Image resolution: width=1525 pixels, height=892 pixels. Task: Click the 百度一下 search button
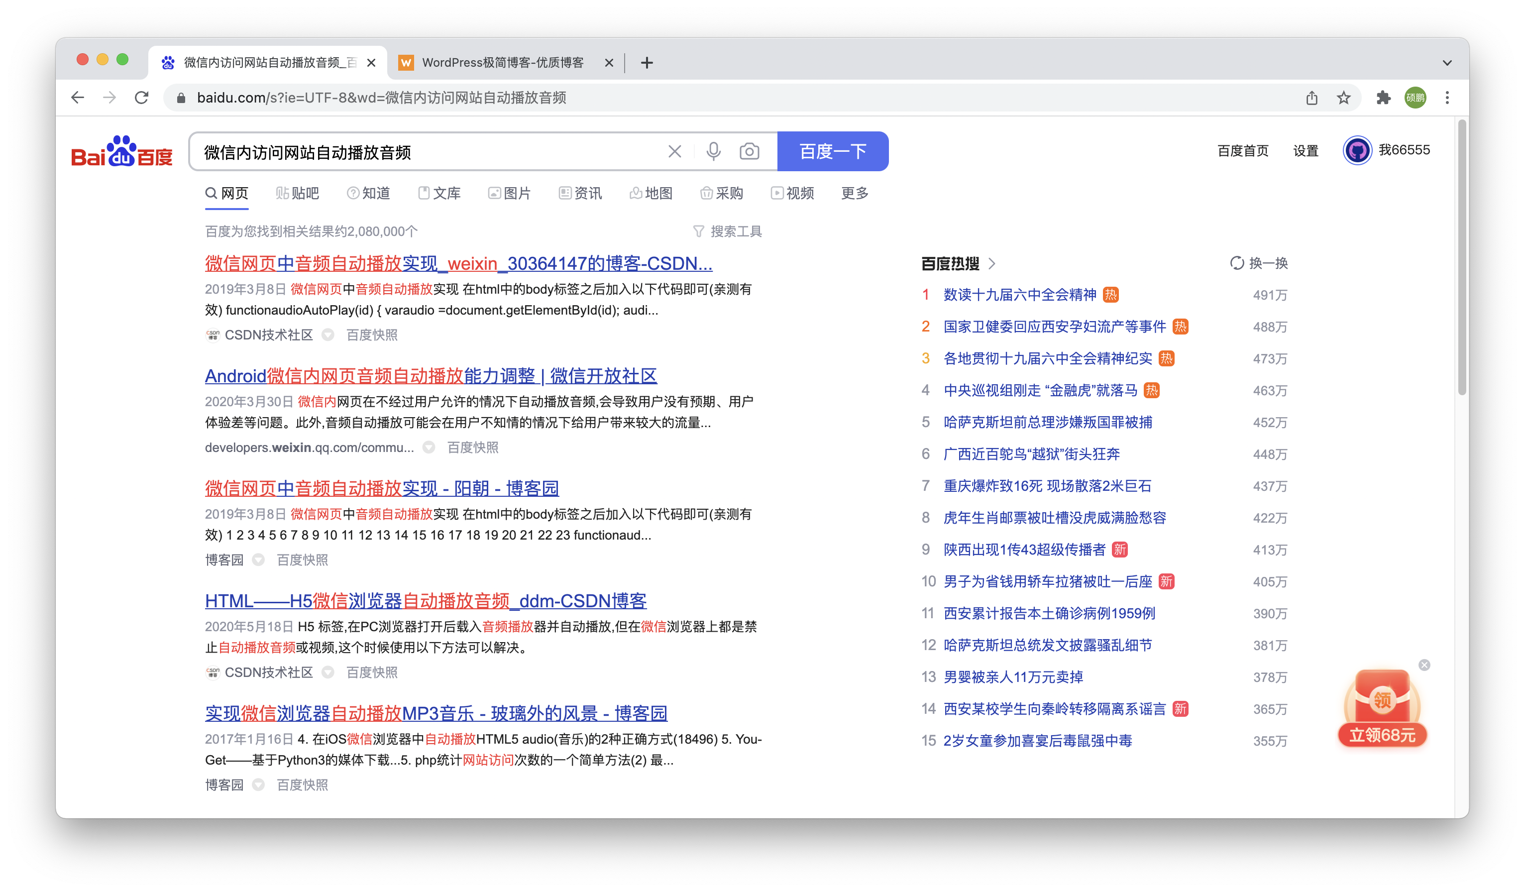(833, 151)
